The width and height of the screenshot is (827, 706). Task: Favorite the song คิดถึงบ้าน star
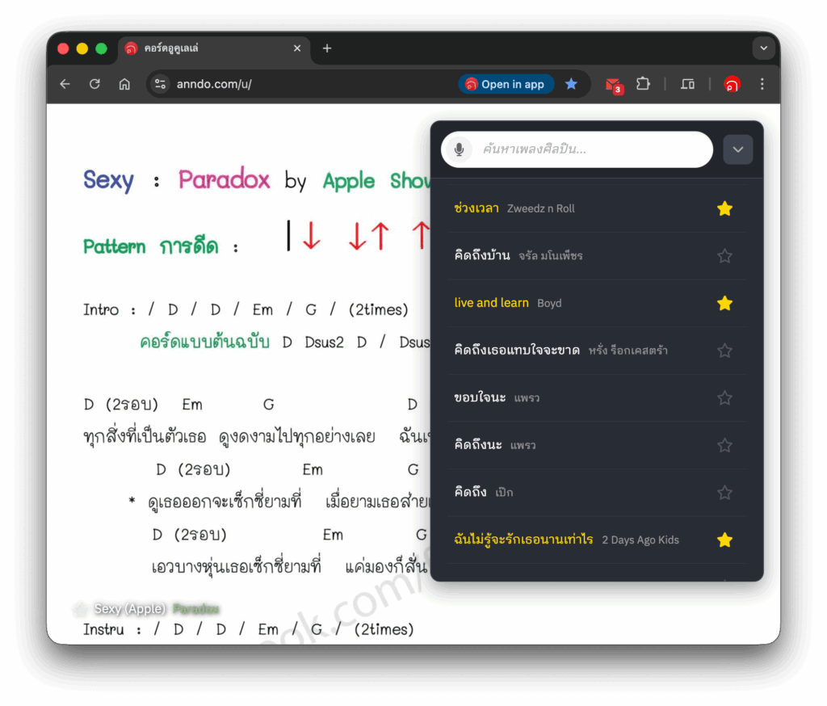[x=724, y=256]
